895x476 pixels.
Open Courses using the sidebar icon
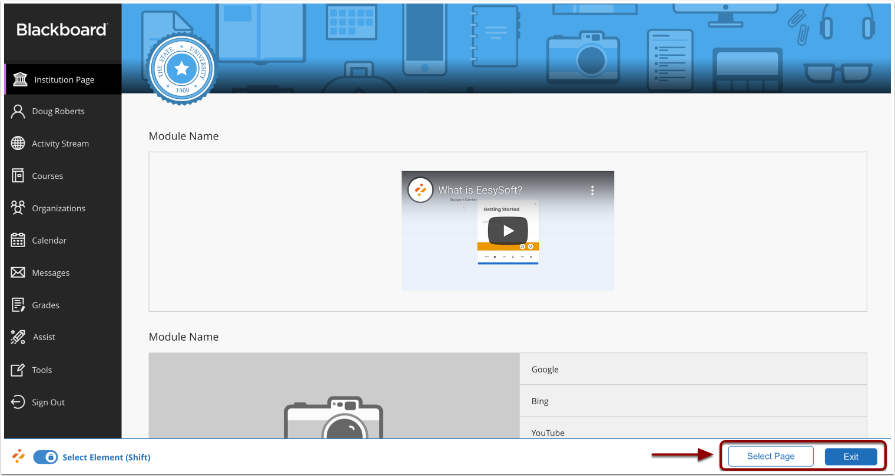coord(18,175)
